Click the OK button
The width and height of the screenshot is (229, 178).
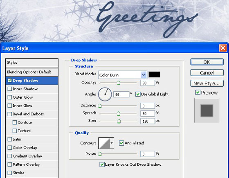click(207, 62)
